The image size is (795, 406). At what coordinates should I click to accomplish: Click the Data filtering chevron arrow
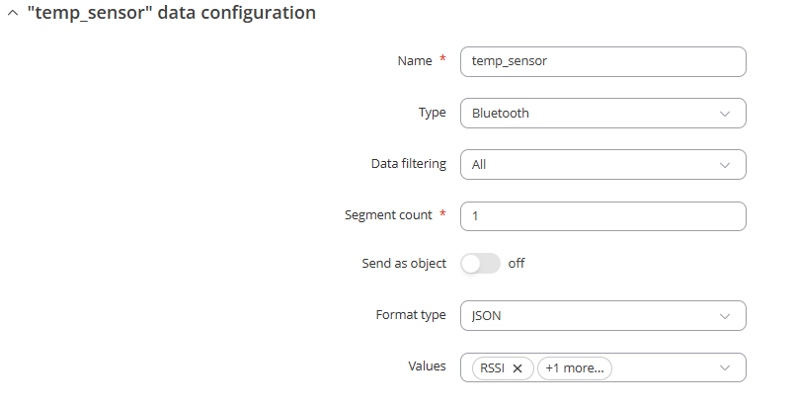(x=725, y=165)
